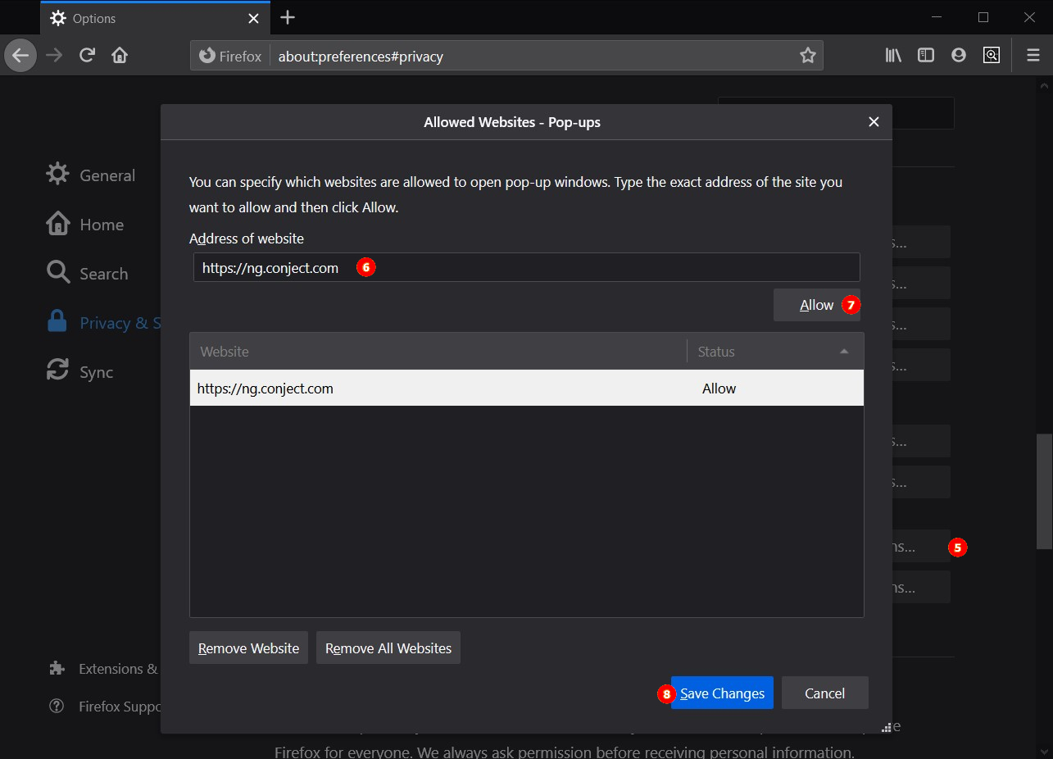Go to Firefox Home page icon

click(x=120, y=56)
